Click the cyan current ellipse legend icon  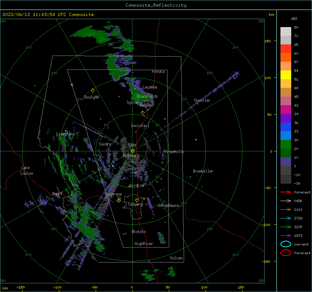pos(286,244)
